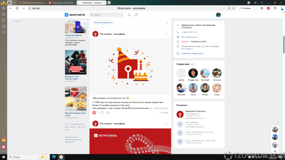This screenshot has width=285, height=160.
Task: Switch to the first browser tab
Action: point(32,3)
